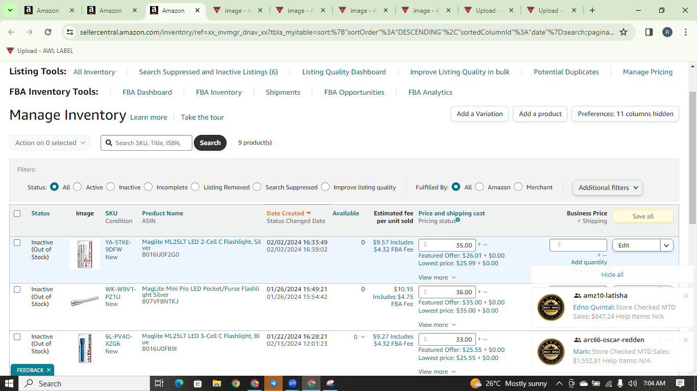Go to FBA Dashboard
Image resolution: width=697 pixels, height=391 pixels.
pos(147,92)
